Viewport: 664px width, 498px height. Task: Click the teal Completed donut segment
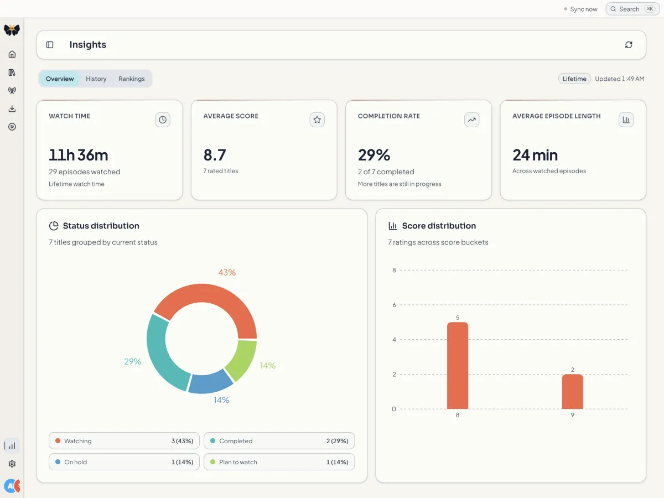pyautogui.click(x=160, y=354)
